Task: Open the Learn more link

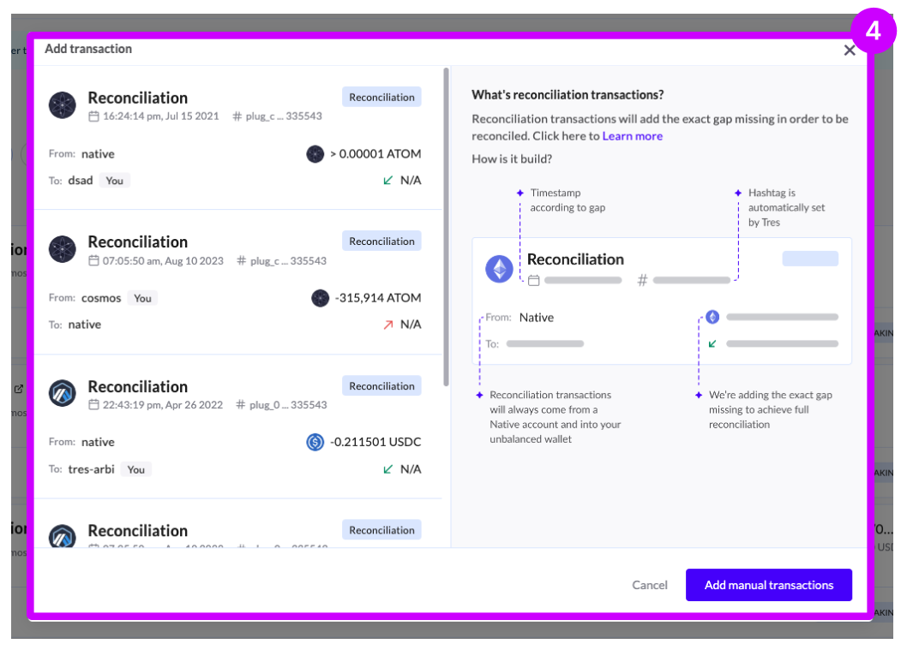Action: coord(632,136)
